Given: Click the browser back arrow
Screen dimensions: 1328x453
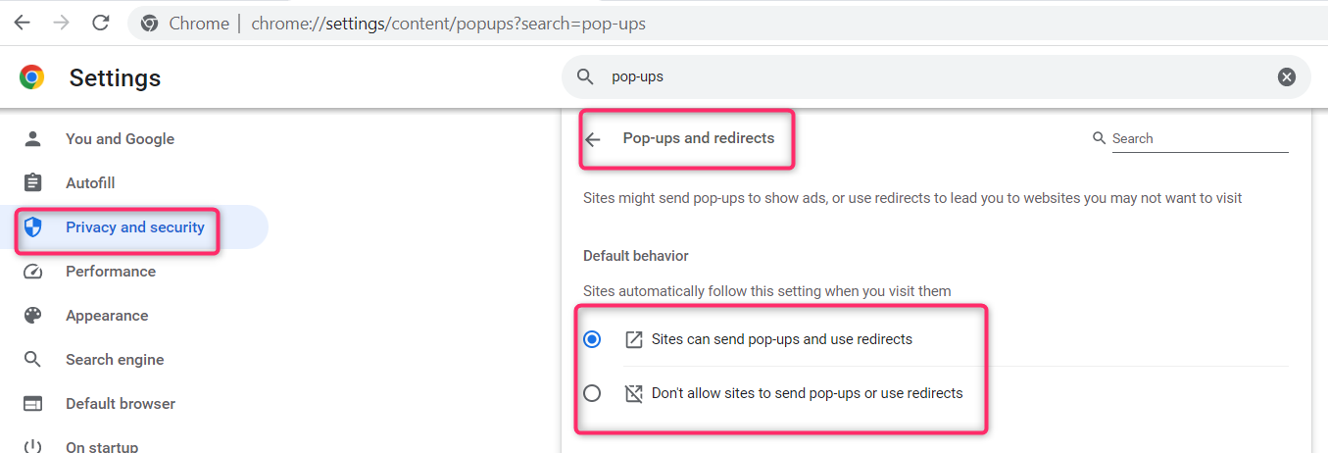Looking at the screenshot, I should coord(22,23).
